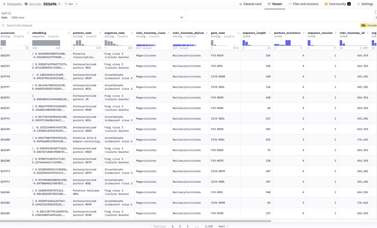The width and height of the screenshot is (377, 228).
Task: Click accession cell Q6GZX4
Action: pyautogui.click(x=5, y=56)
